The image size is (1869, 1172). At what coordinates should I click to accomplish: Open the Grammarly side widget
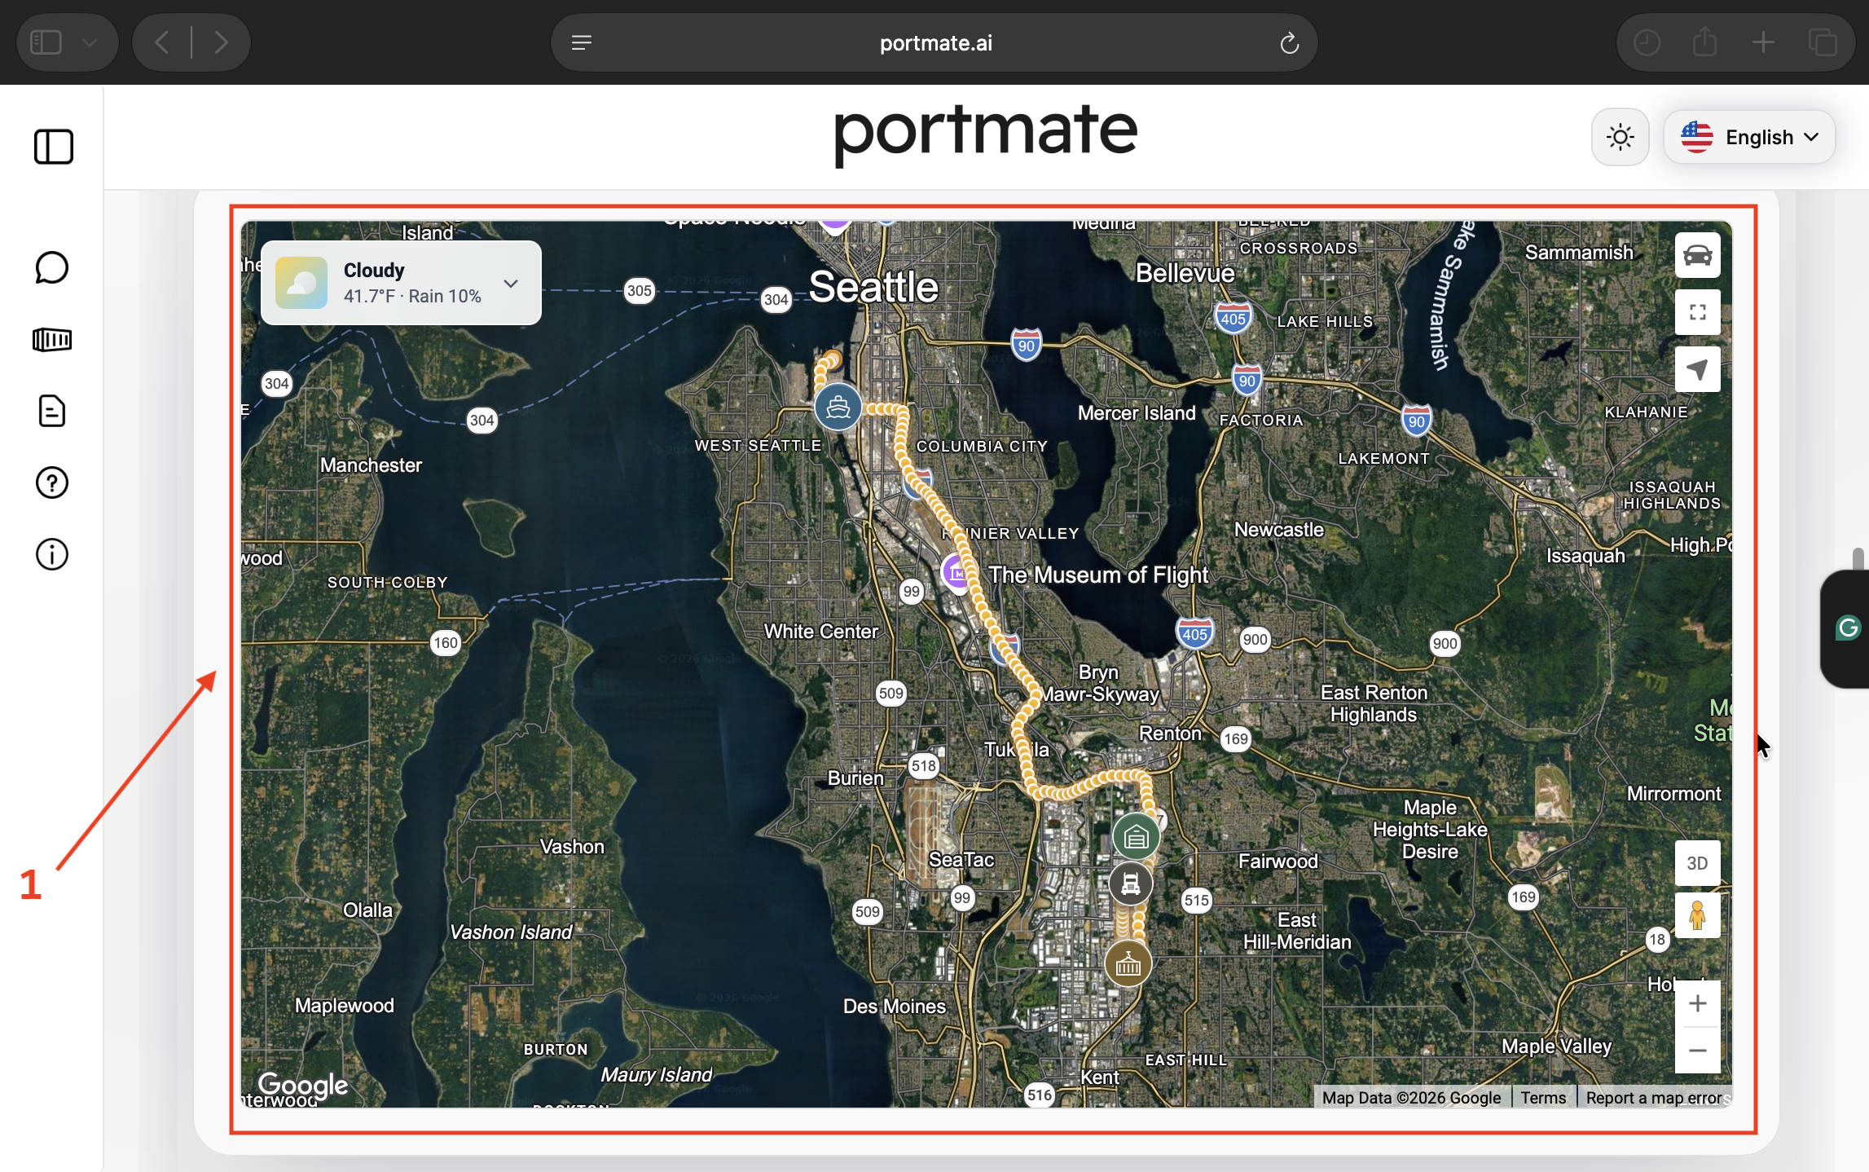(x=1847, y=628)
